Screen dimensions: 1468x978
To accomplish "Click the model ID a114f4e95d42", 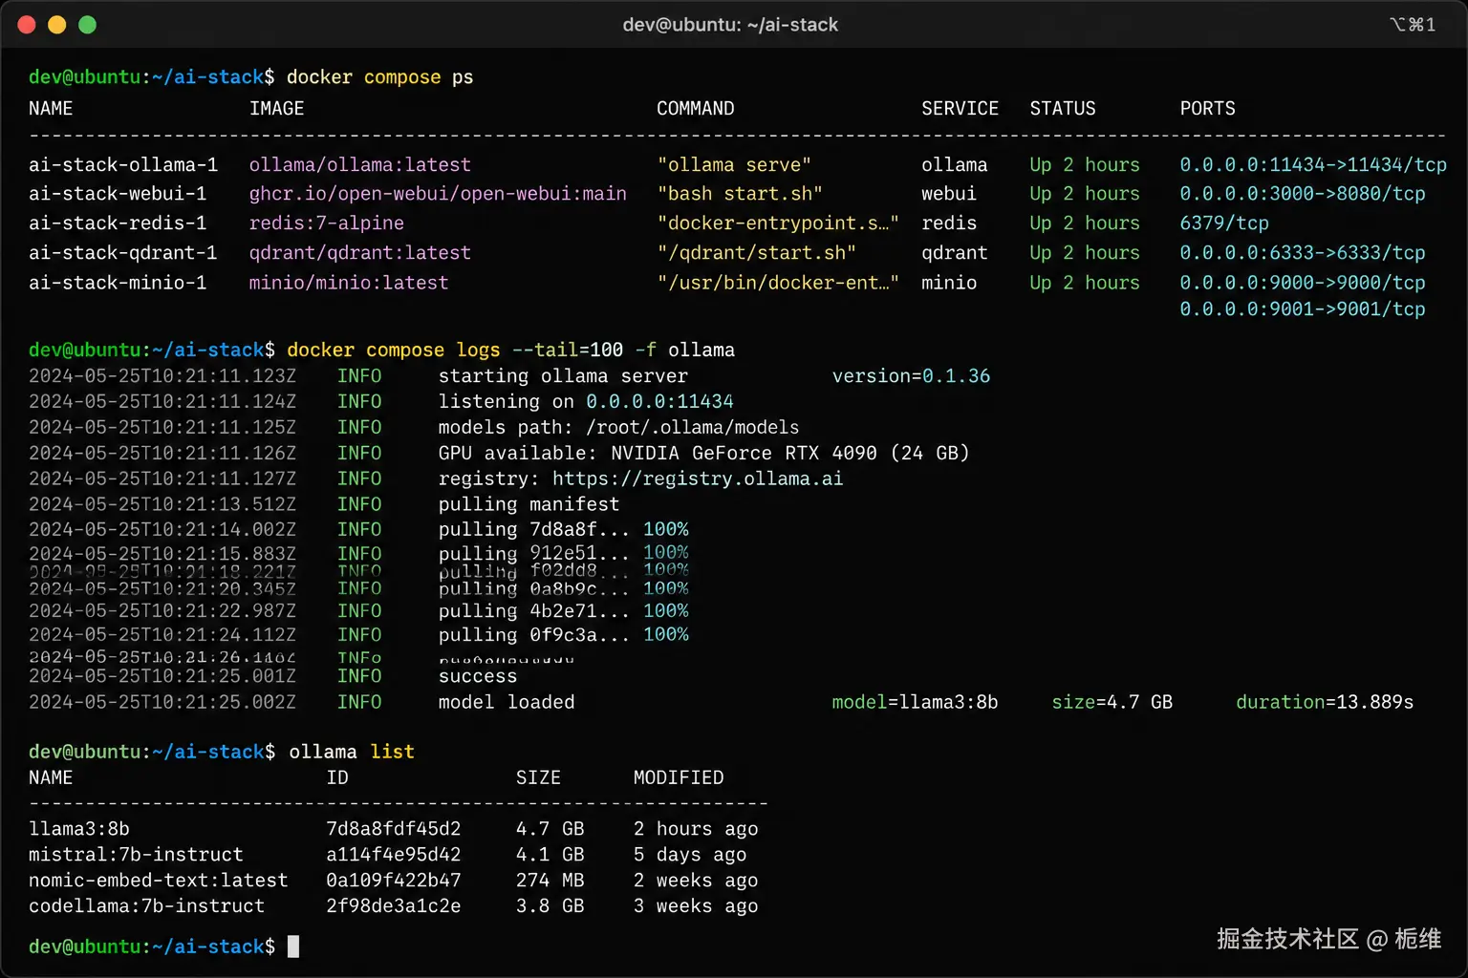I will click(394, 855).
